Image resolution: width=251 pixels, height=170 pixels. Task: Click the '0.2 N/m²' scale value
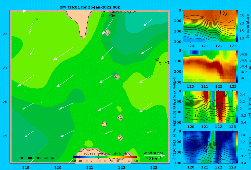[x=153, y=159]
